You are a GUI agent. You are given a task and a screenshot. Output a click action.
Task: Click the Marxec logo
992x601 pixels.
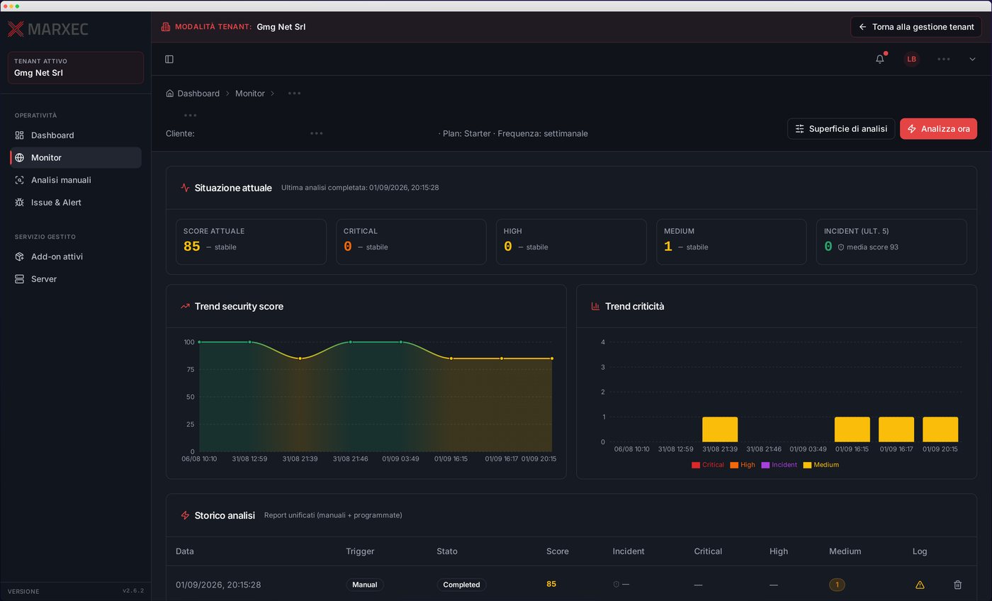[47, 29]
